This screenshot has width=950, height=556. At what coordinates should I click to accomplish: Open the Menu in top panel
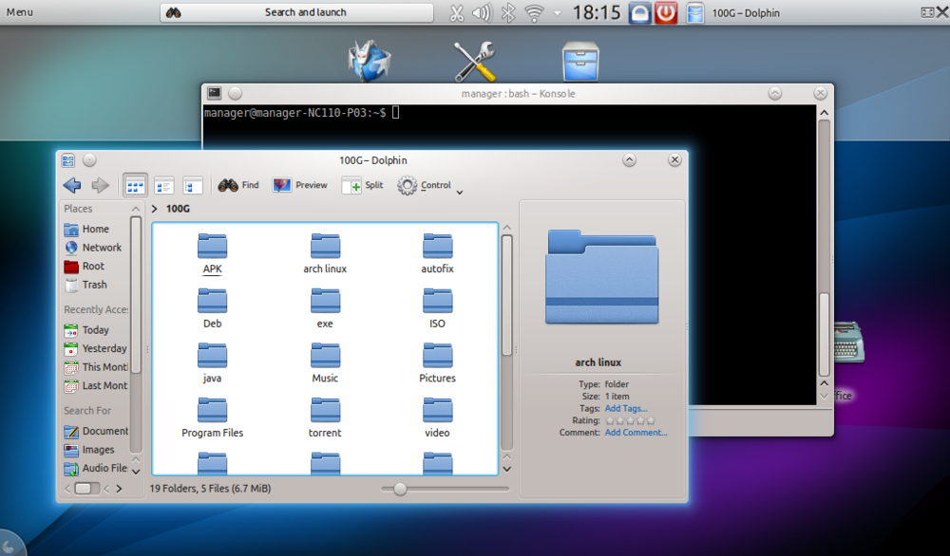pos(19,12)
